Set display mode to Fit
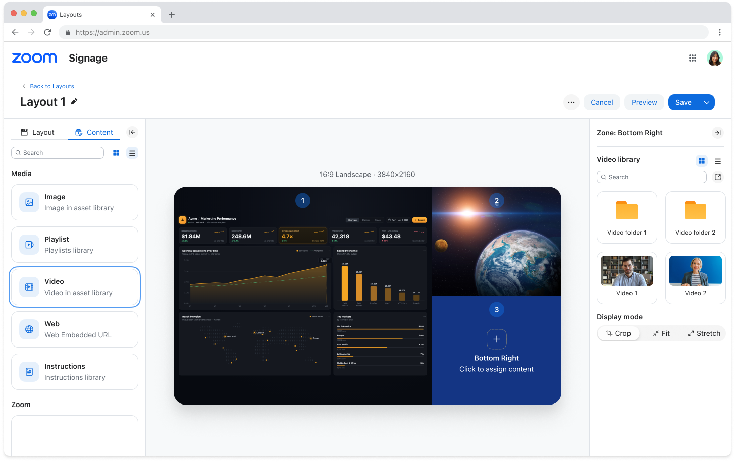Viewport: 735px width, 462px height. (x=661, y=333)
